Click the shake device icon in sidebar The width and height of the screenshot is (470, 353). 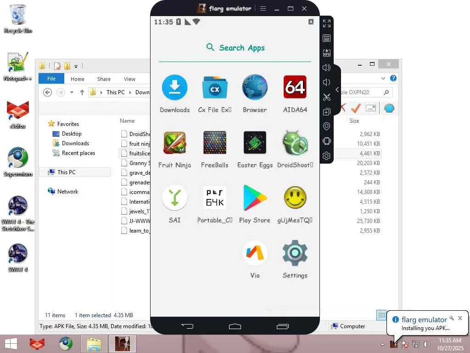327,141
